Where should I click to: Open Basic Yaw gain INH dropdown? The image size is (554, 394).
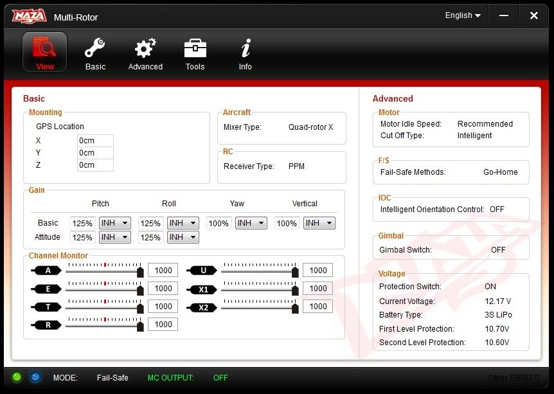click(x=251, y=223)
